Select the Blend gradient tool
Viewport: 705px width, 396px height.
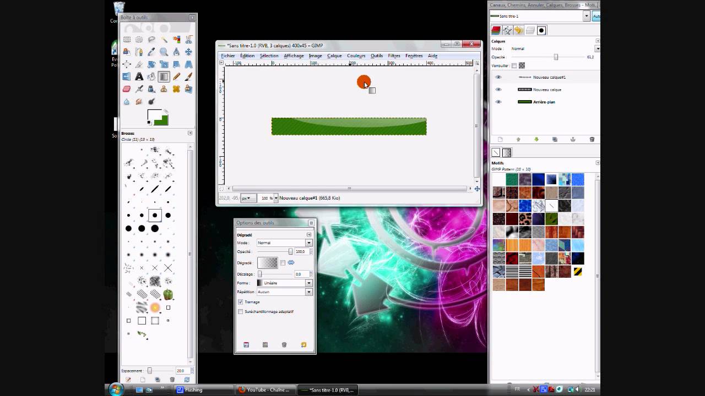click(164, 76)
